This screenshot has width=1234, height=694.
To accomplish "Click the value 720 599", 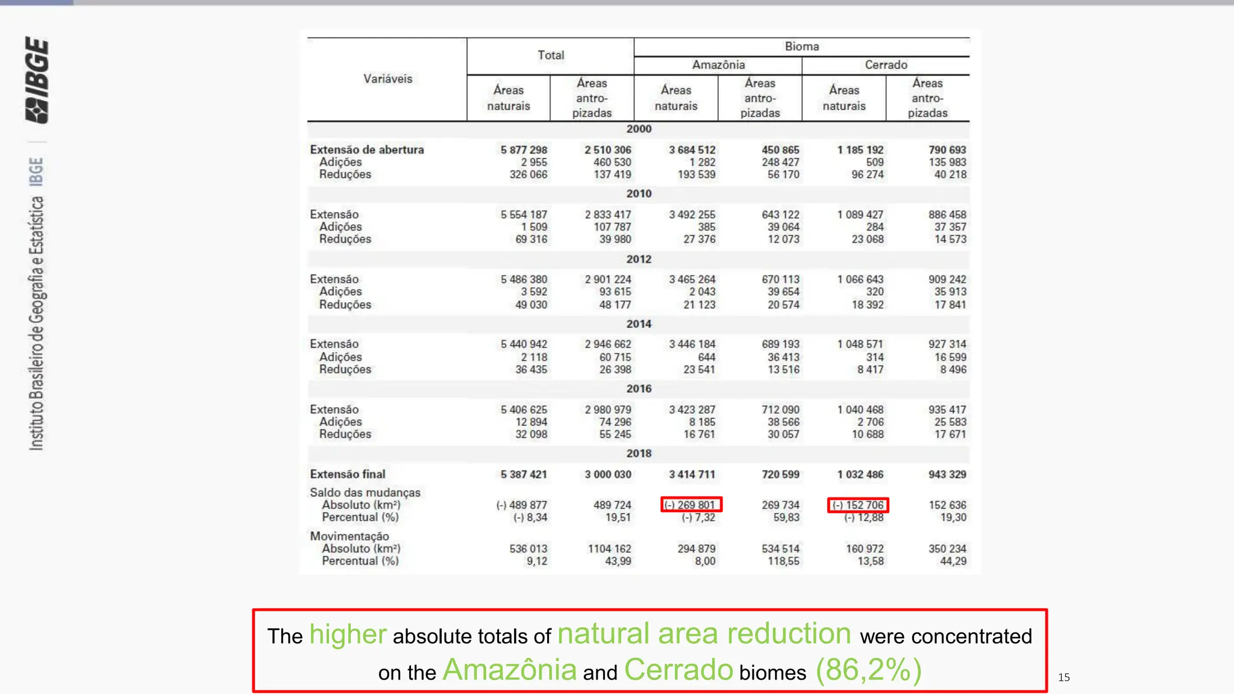I will (780, 475).
